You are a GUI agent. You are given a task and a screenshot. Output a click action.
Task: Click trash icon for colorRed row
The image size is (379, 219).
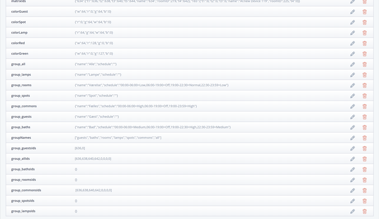[364, 43]
